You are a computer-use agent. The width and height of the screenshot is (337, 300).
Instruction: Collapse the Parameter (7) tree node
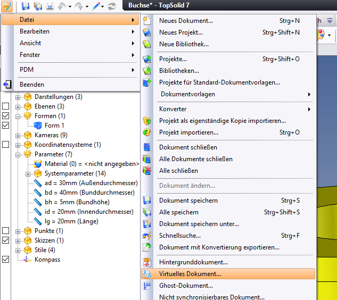click(18, 155)
